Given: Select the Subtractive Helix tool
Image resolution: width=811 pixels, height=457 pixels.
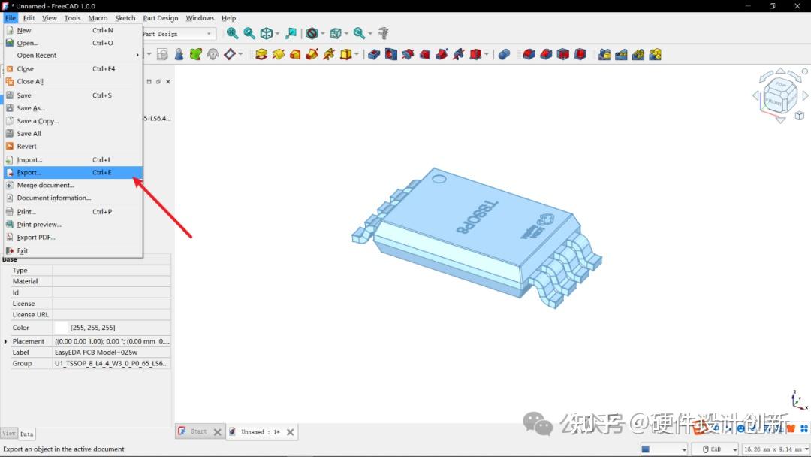Looking at the screenshot, I should (x=458, y=54).
